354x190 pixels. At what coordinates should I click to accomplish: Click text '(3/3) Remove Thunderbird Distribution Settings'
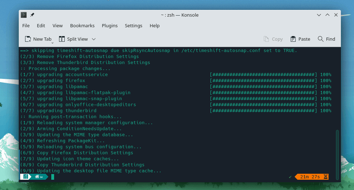(x=85, y=62)
